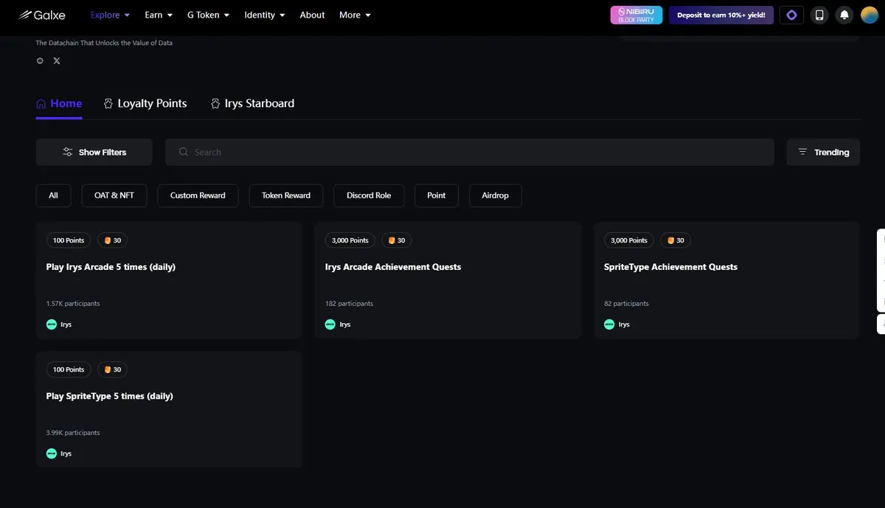Click 3,000 Points badge on Irys Arcade Achievement card
Viewport: 885px width, 508px height.
click(350, 240)
